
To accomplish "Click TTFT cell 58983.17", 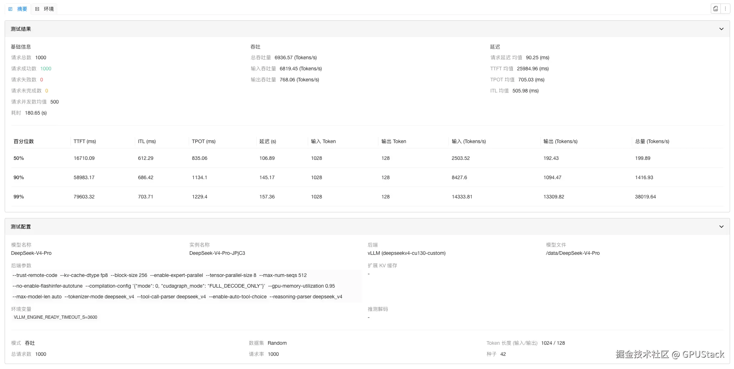I will coord(84,177).
